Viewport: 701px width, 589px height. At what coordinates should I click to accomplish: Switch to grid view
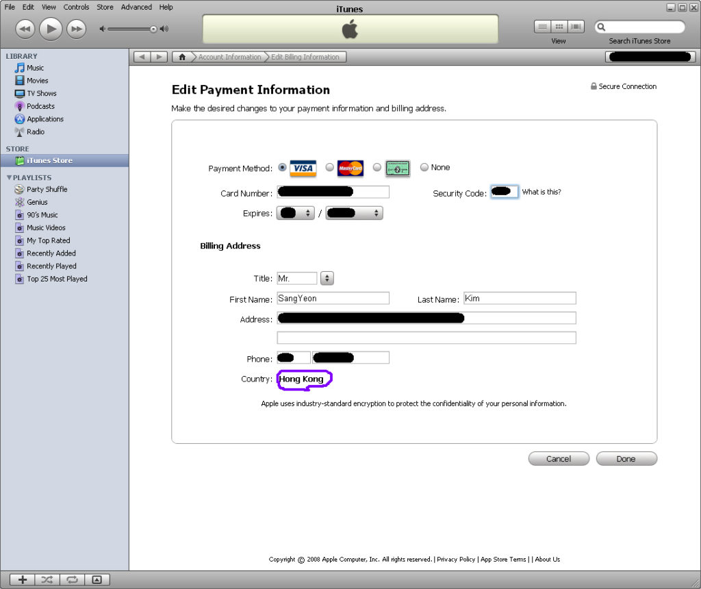(559, 27)
